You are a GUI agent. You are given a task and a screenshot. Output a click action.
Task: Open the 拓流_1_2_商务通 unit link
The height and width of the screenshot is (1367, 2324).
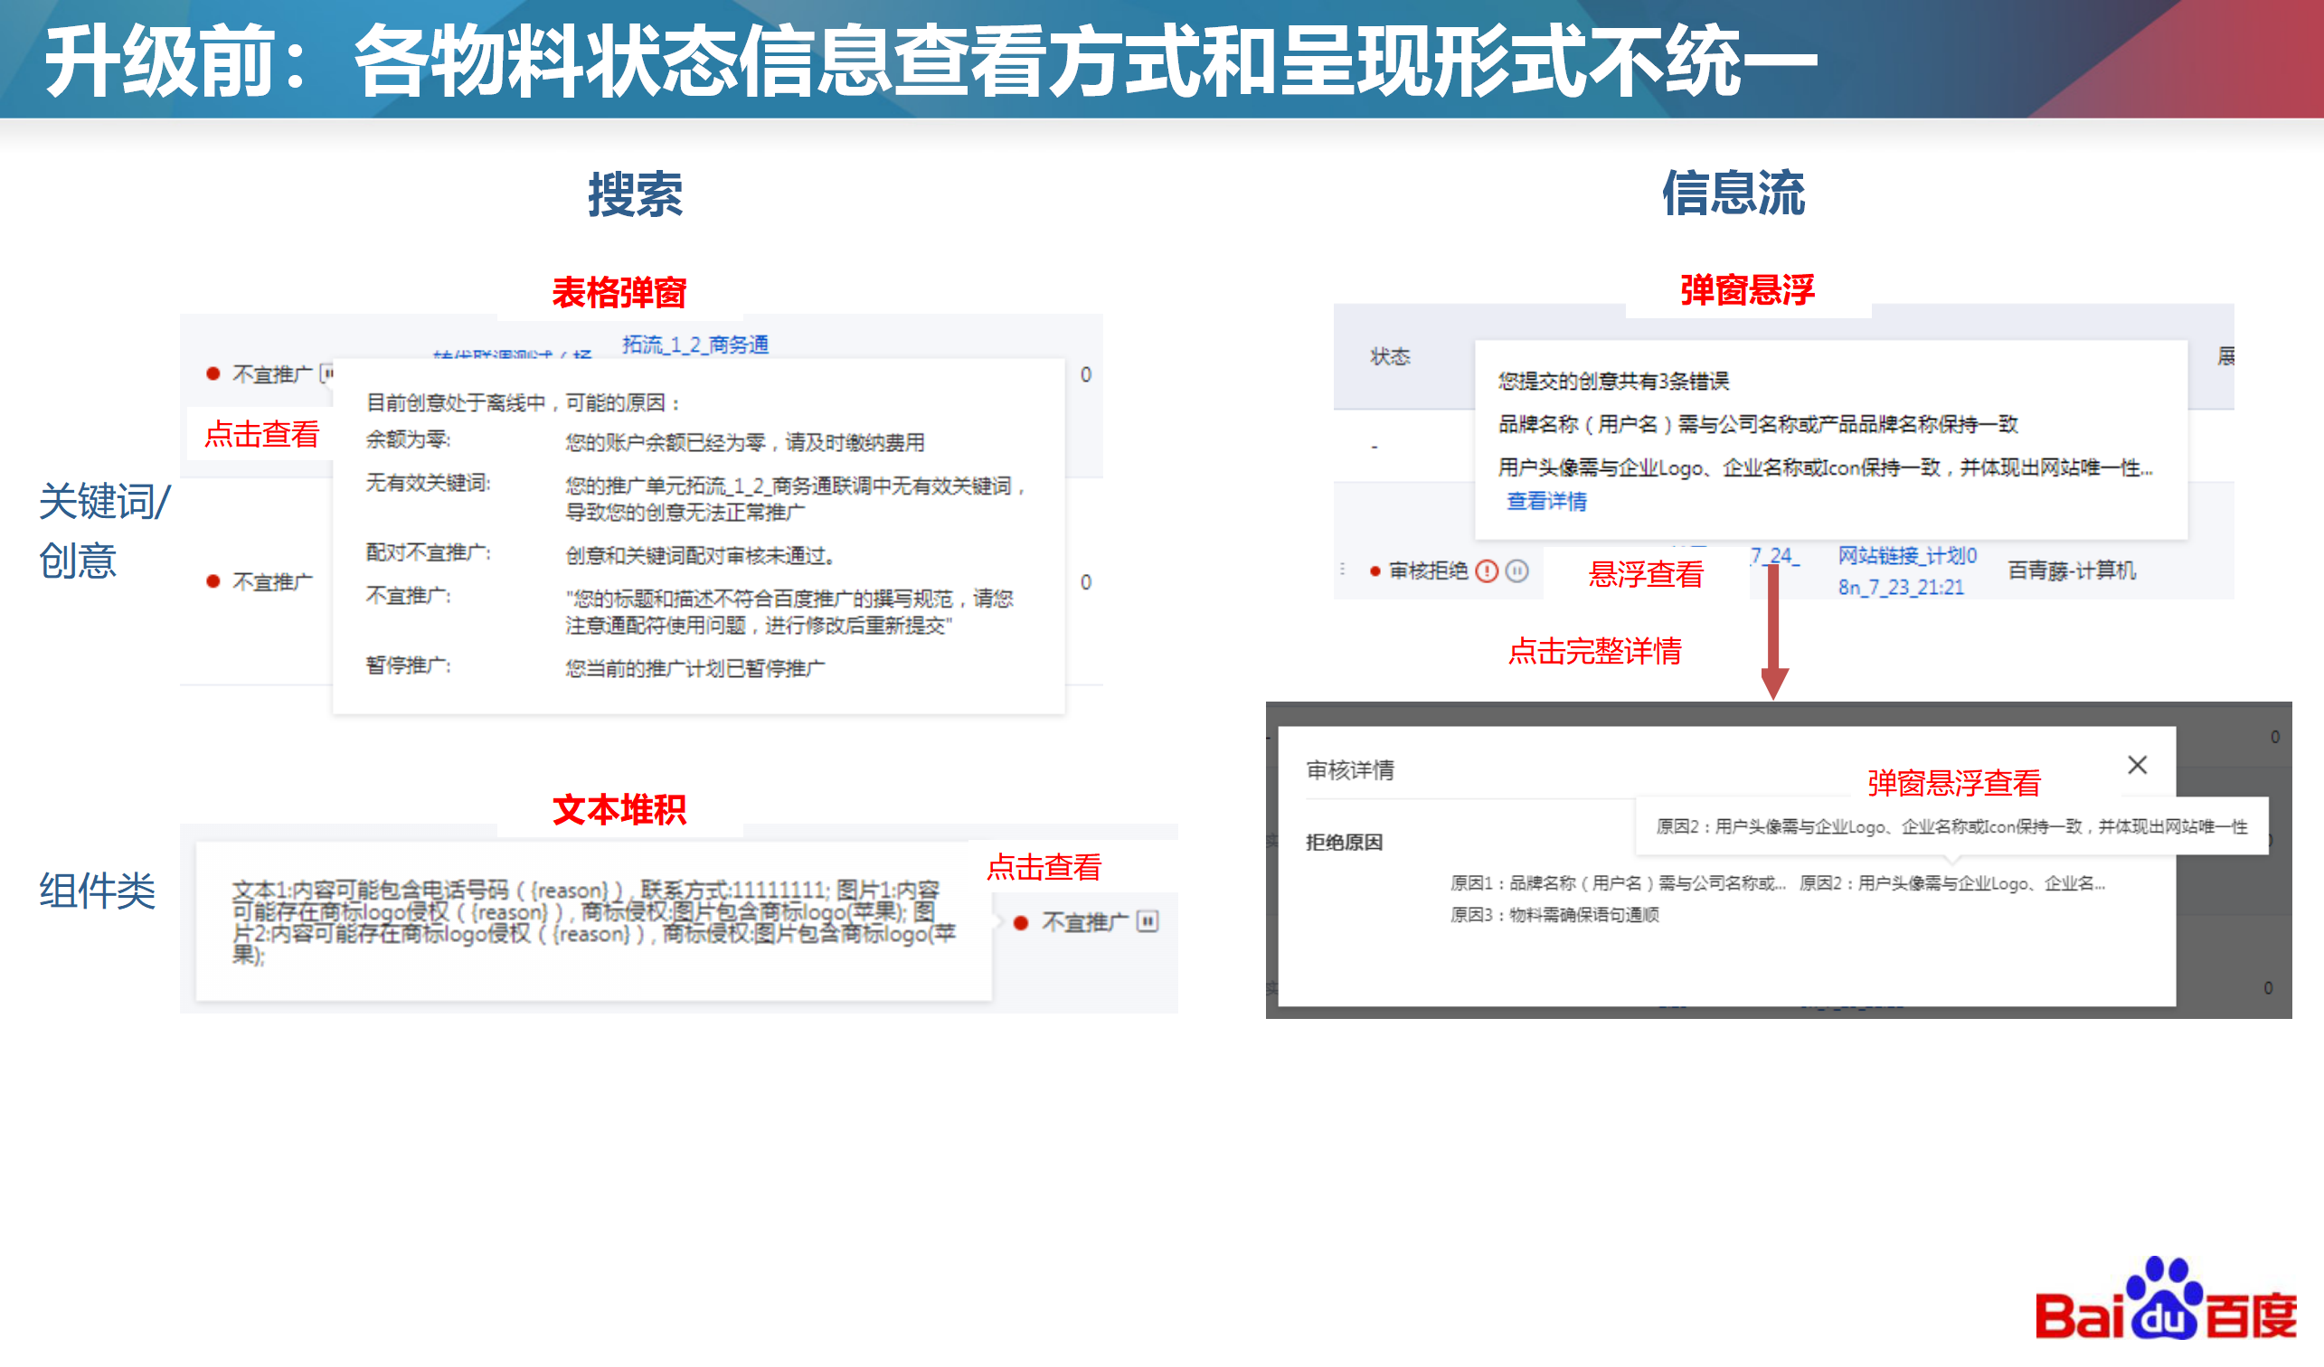[694, 344]
